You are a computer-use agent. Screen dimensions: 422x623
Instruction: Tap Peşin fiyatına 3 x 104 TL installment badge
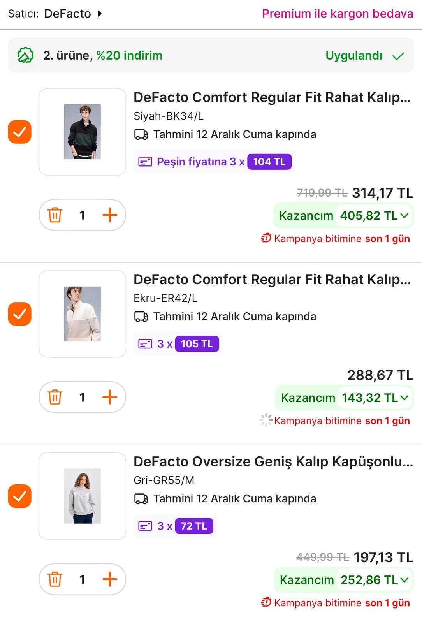tap(214, 162)
